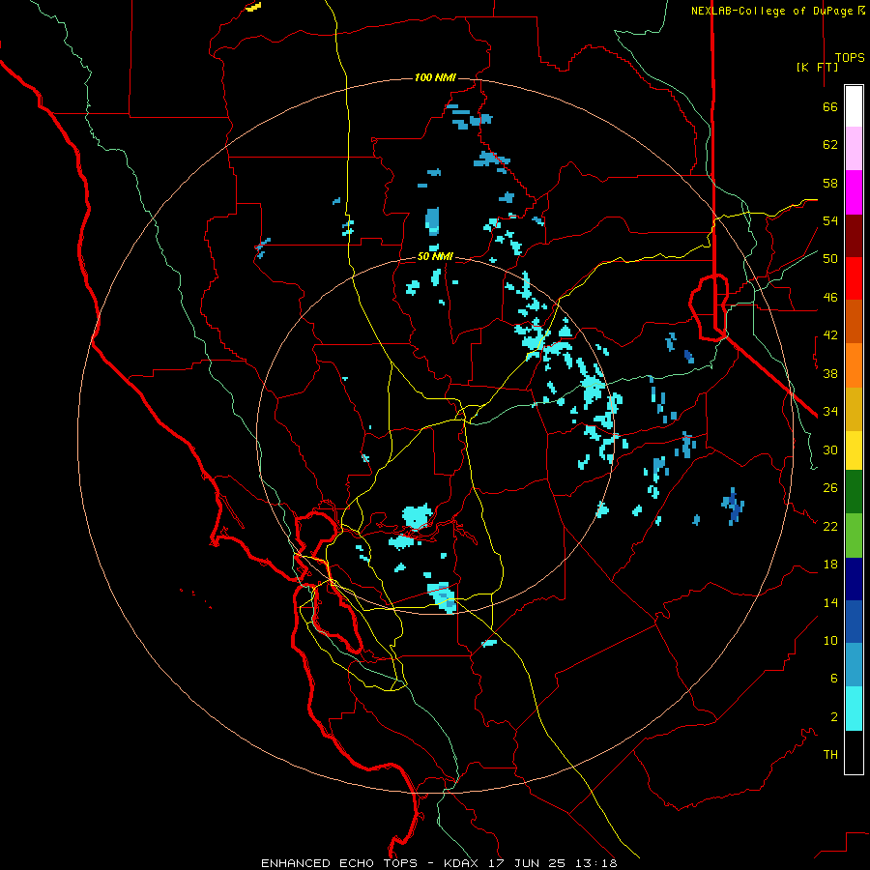Click the 46 value on the legend
Viewport: 870px width, 870px height.
[830, 297]
